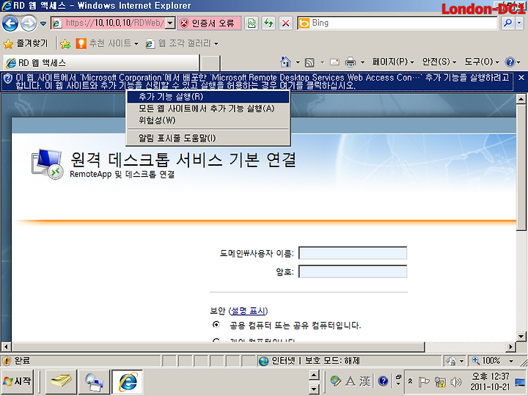Viewport: 528px width, 396px height.
Task: Click the Print printer icon
Action: tap(351, 62)
